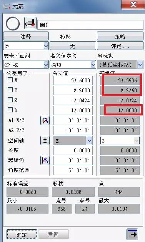This screenshot has height=242, width=145.
Task: Click the start angle icon button
Action: [45, 160]
